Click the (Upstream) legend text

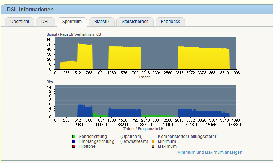[x=131, y=137]
